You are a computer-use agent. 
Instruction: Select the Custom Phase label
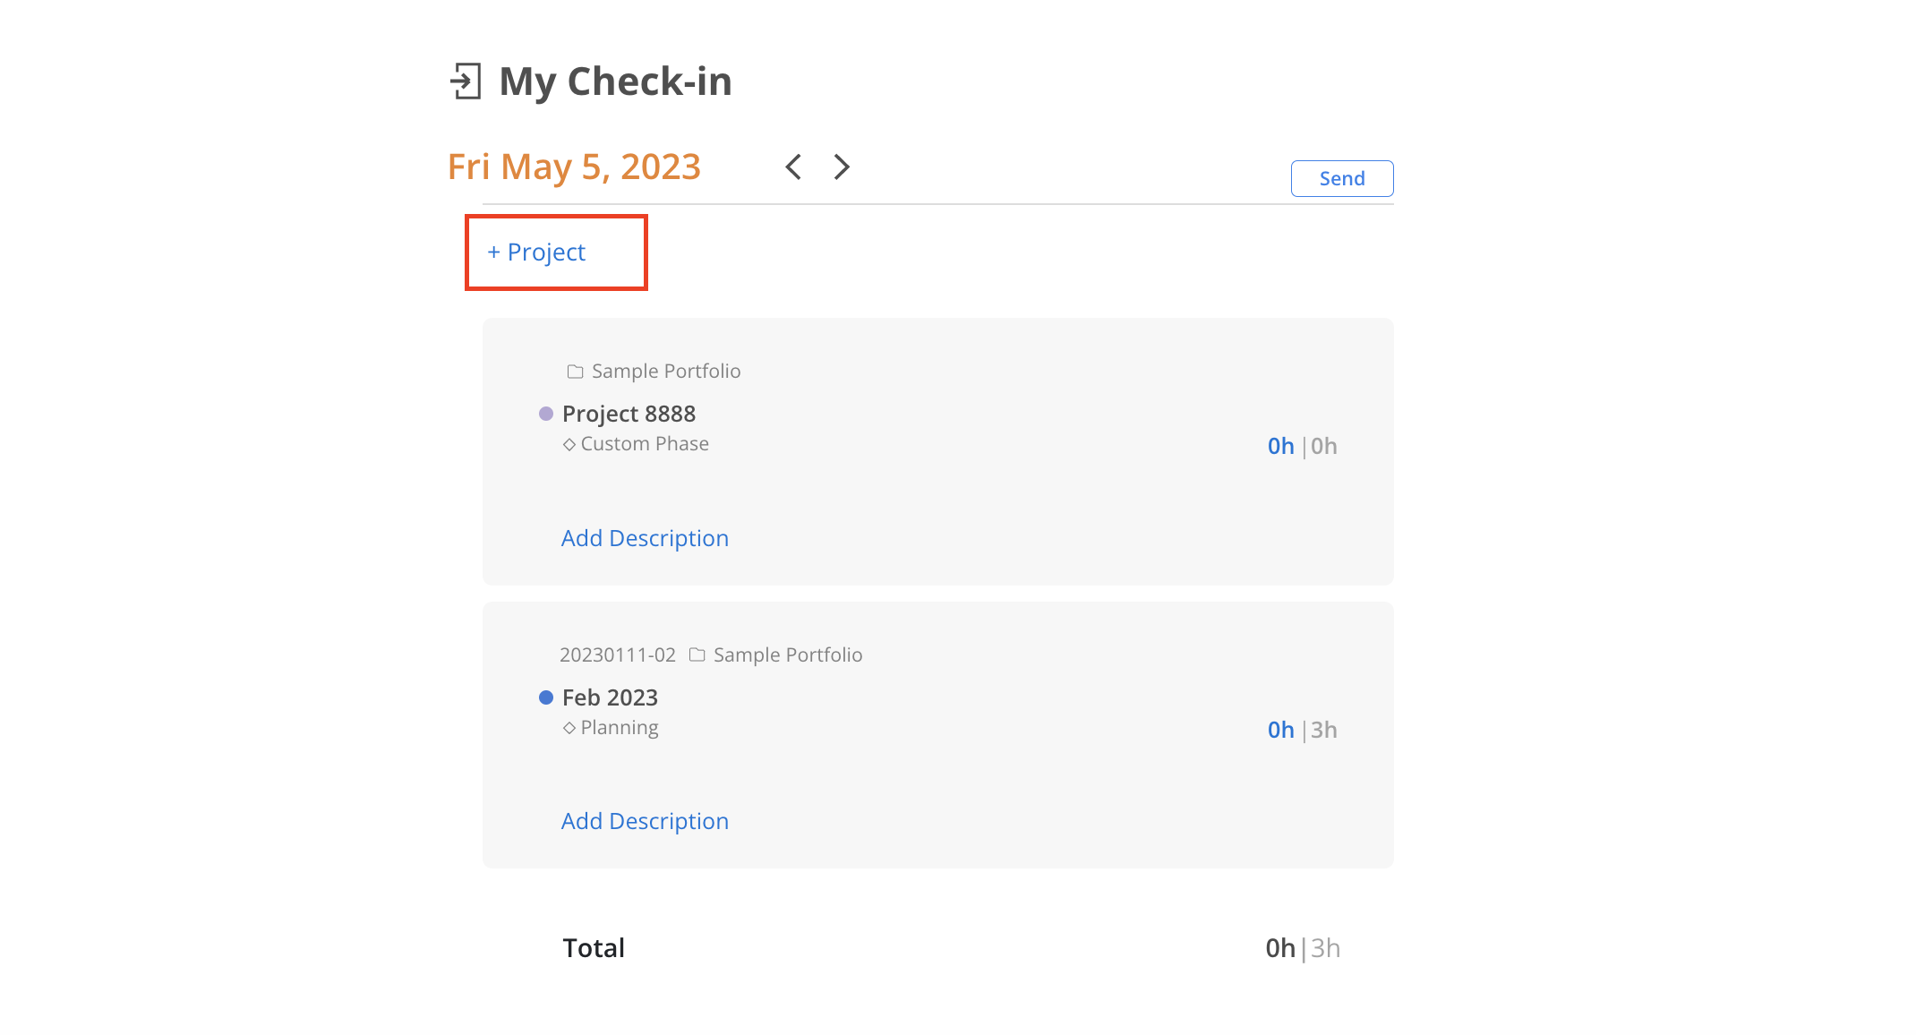pos(645,443)
